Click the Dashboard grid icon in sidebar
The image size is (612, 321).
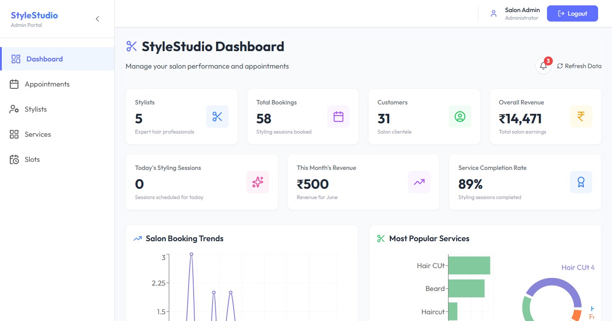(x=16, y=59)
